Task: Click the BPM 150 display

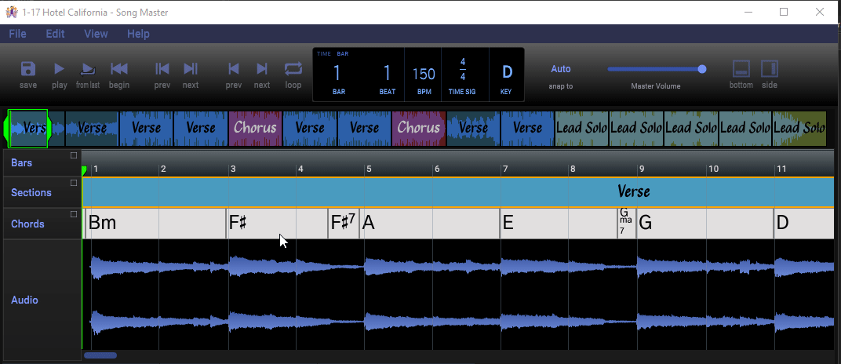Action: [424, 75]
